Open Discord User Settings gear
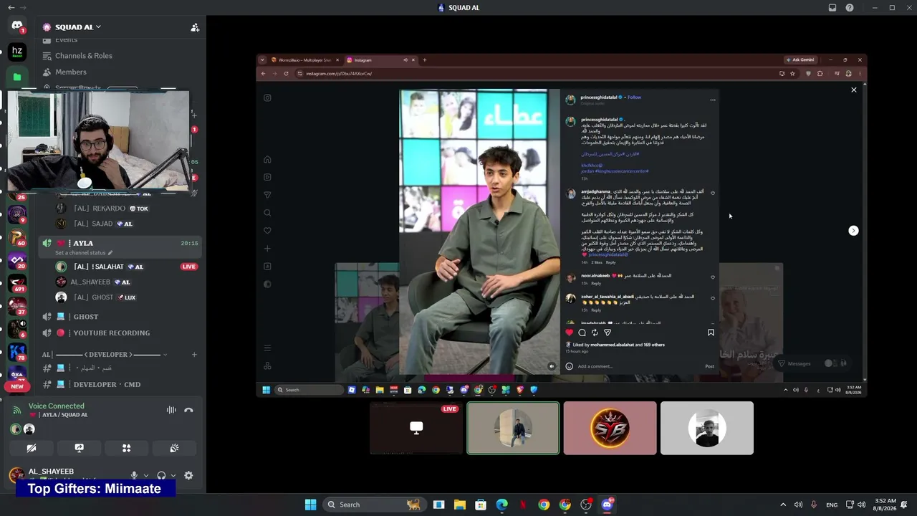This screenshot has width=917, height=516. click(188, 475)
